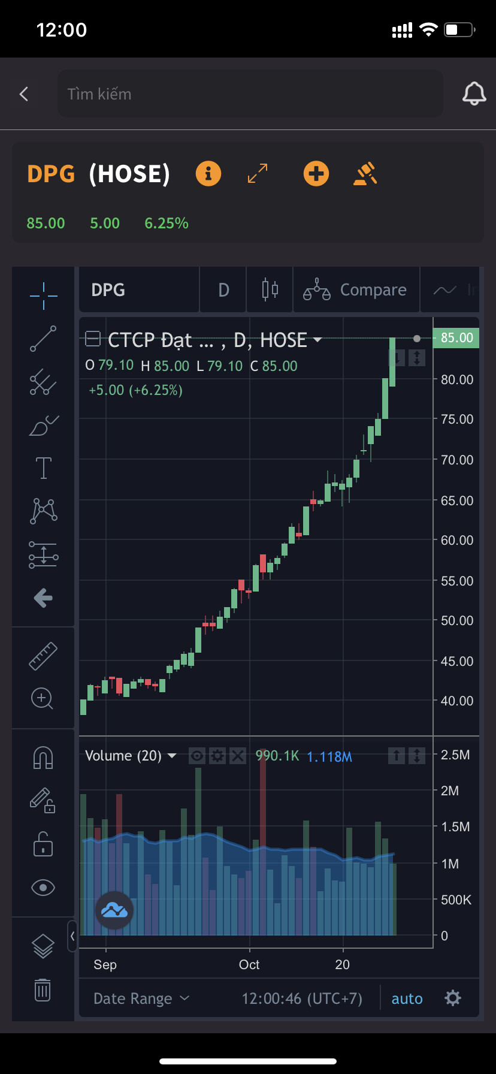
Task: Expand the CTCP Đạt symbol legend dropdown
Action: [x=317, y=340]
